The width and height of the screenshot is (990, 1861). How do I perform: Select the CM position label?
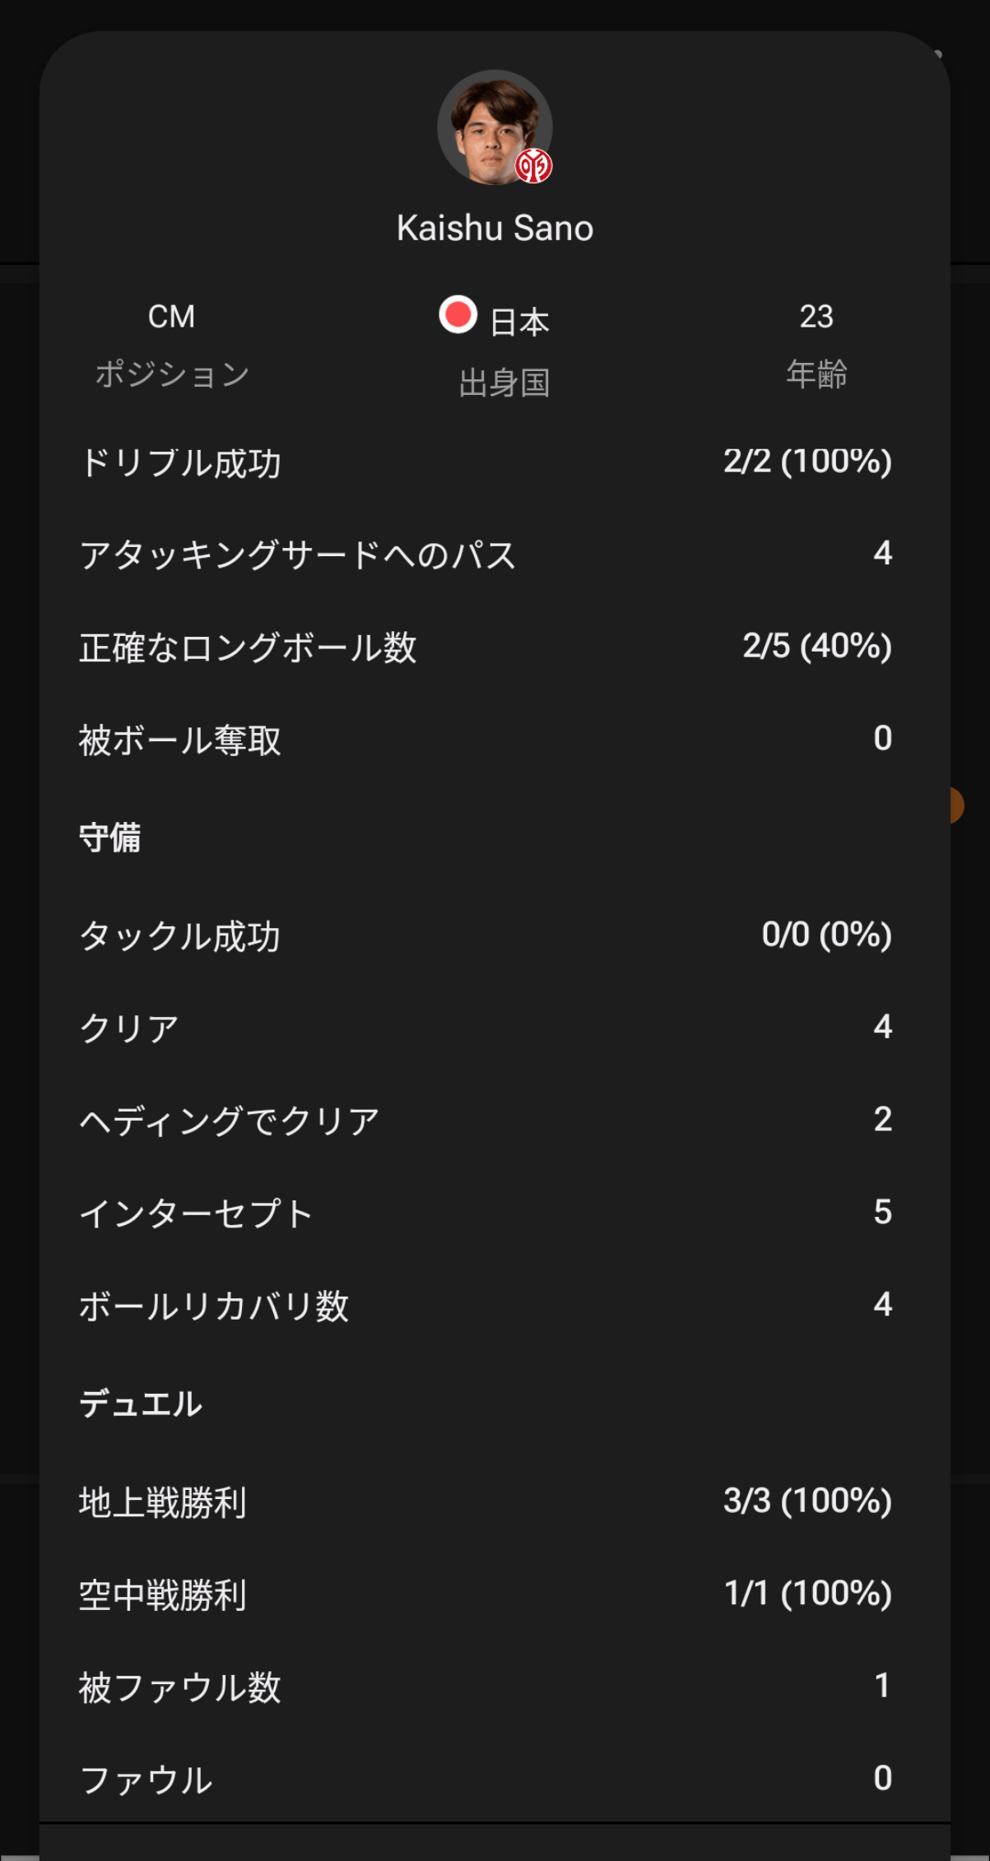[171, 317]
